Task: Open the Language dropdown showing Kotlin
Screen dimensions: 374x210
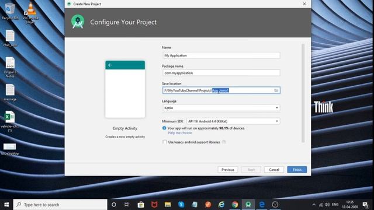Action: [x=221, y=108]
